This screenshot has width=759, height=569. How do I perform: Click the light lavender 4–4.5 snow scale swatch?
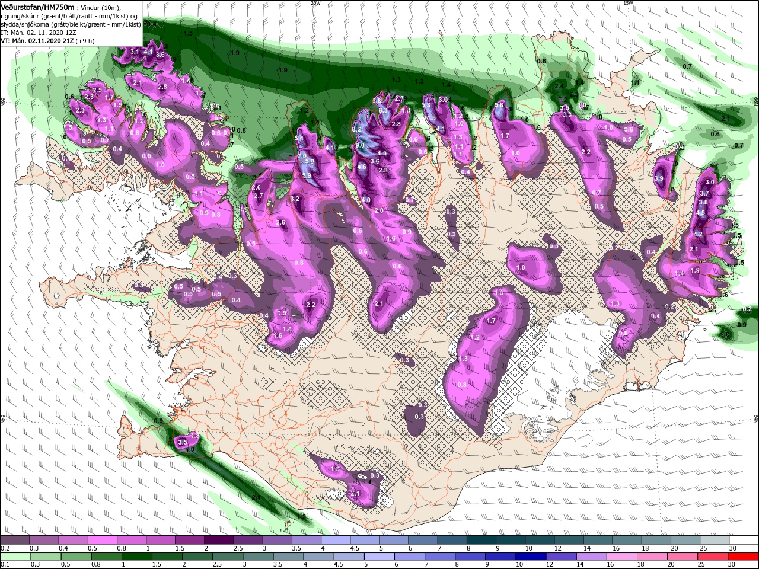(x=336, y=540)
